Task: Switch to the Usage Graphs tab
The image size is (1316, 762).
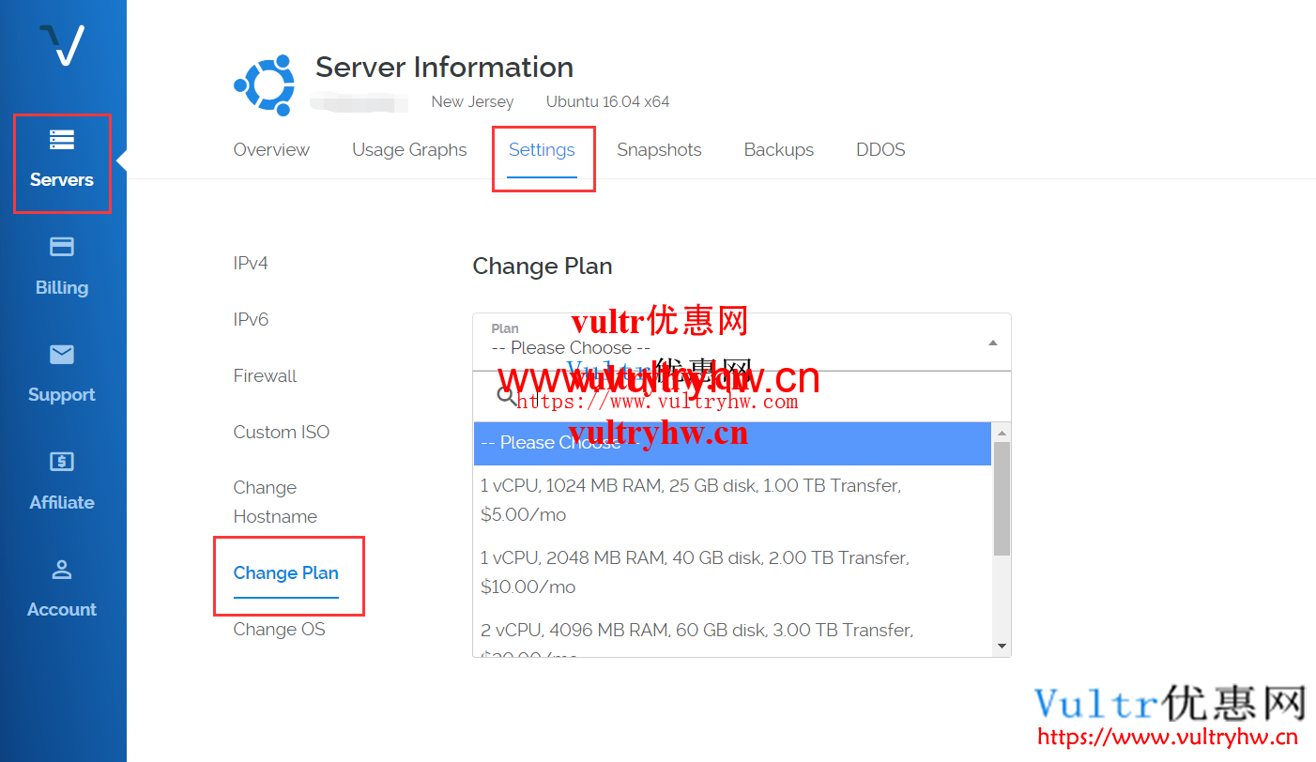Action: coord(409,150)
